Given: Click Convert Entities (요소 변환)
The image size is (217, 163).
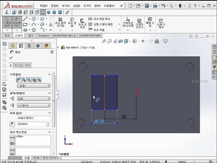Looking at the screenshot, I should click(x=72, y=22).
